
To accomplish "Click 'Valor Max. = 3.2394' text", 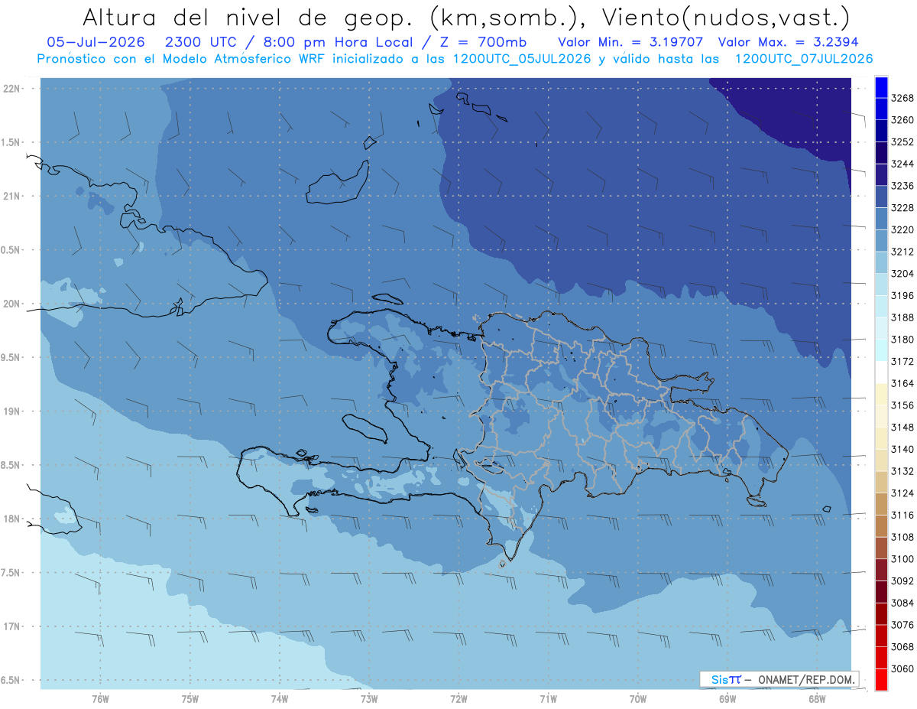I will click(790, 42).
